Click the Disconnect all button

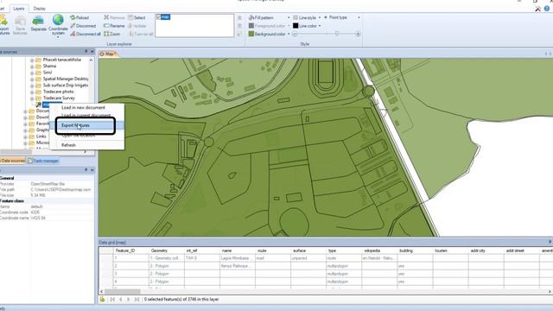(86, 34)
